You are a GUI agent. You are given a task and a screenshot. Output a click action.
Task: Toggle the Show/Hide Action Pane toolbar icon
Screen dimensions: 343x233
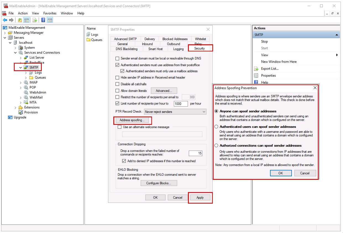coord(50,20)
